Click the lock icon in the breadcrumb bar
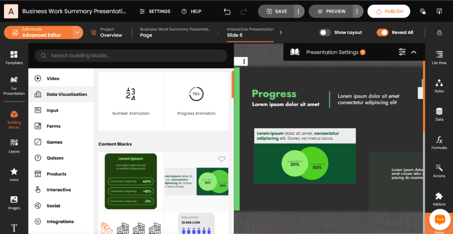 (439, 32)
